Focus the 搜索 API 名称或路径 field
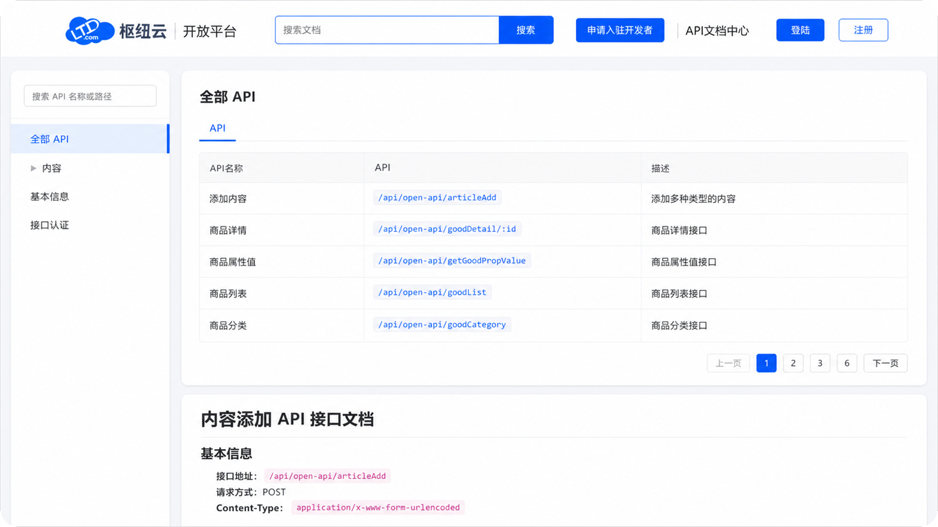The height and width of the screenshot is (527, 938). (90, 96)
